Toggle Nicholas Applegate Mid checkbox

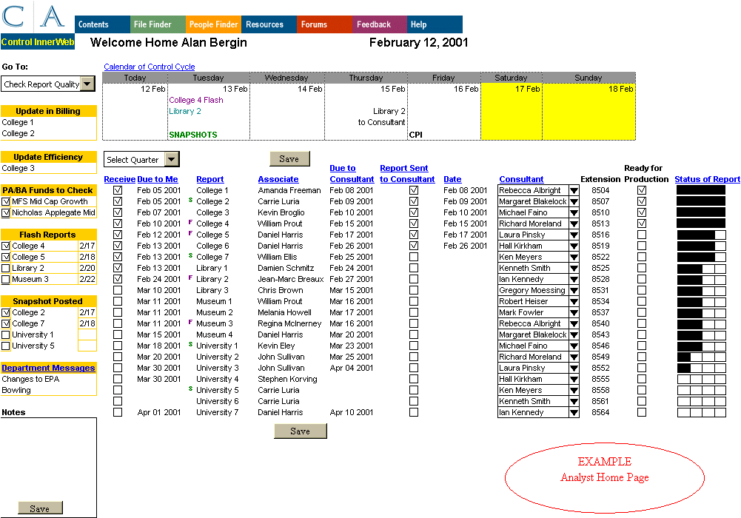click(6, 212)
